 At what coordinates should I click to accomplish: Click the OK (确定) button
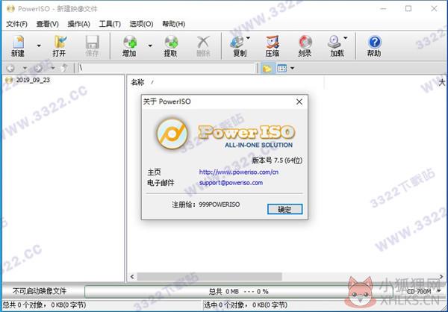tap(285, 209)
